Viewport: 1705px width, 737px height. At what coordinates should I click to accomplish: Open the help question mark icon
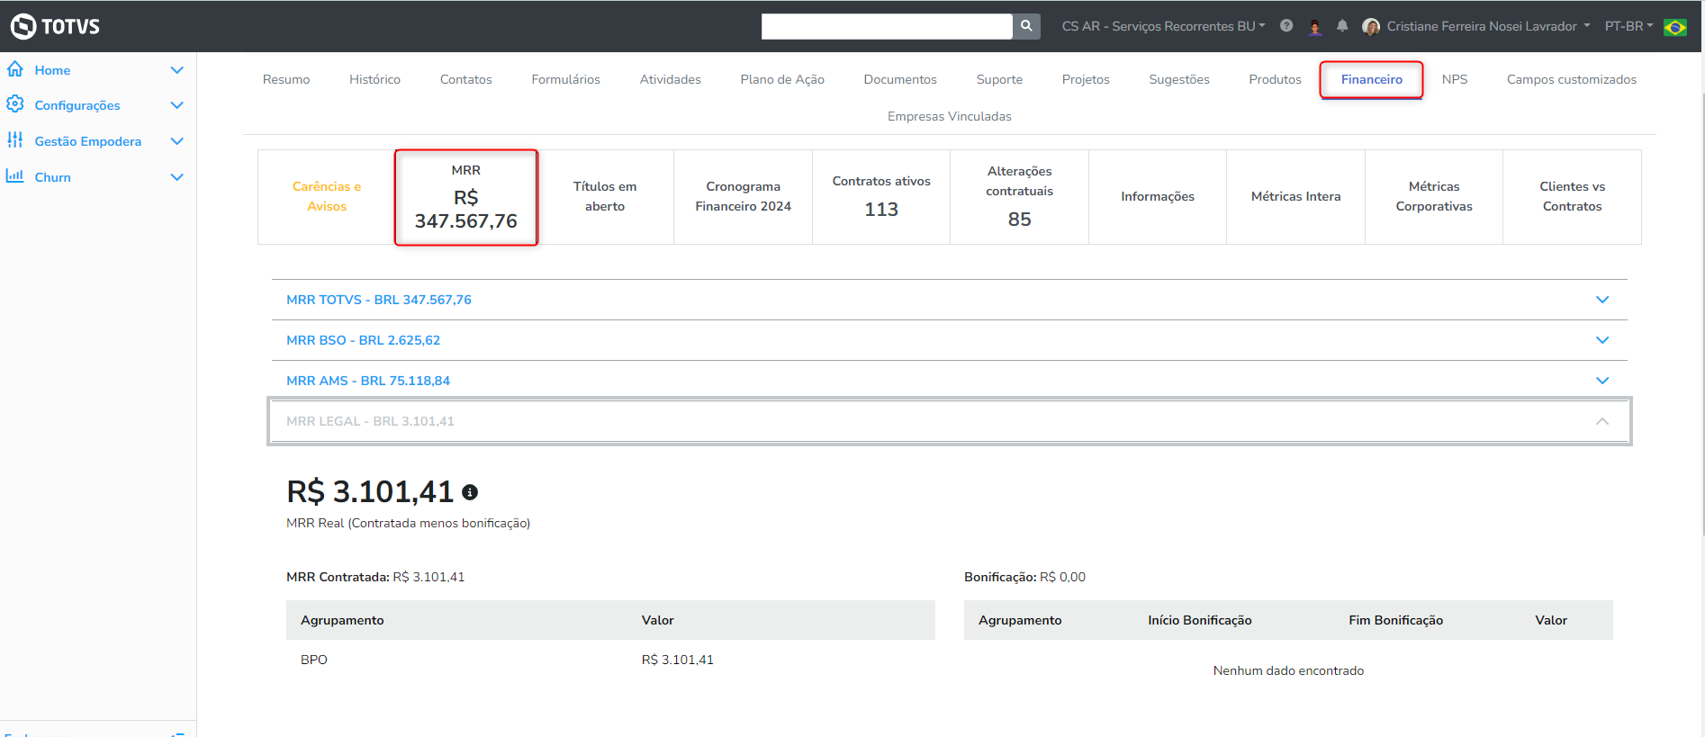(1286, 26)
